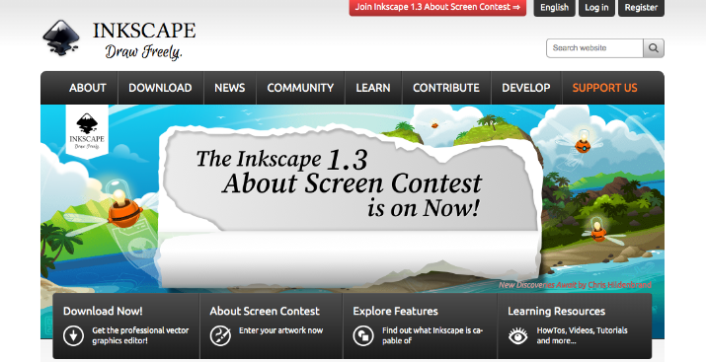Screen dimensions: 706x362
Task: Focus the Search website field
Action: click(x=594, y=48)
